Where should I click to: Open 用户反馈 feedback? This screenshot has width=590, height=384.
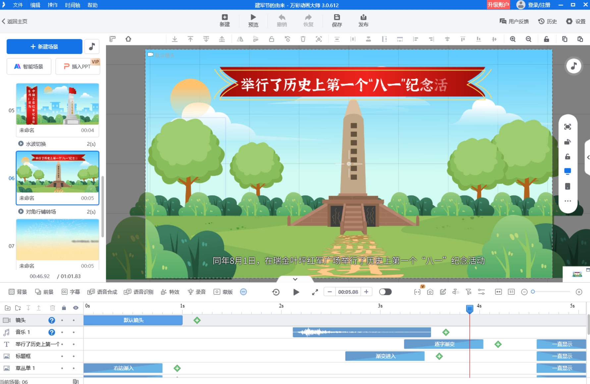pyautogui.click(x=514, y=21)
